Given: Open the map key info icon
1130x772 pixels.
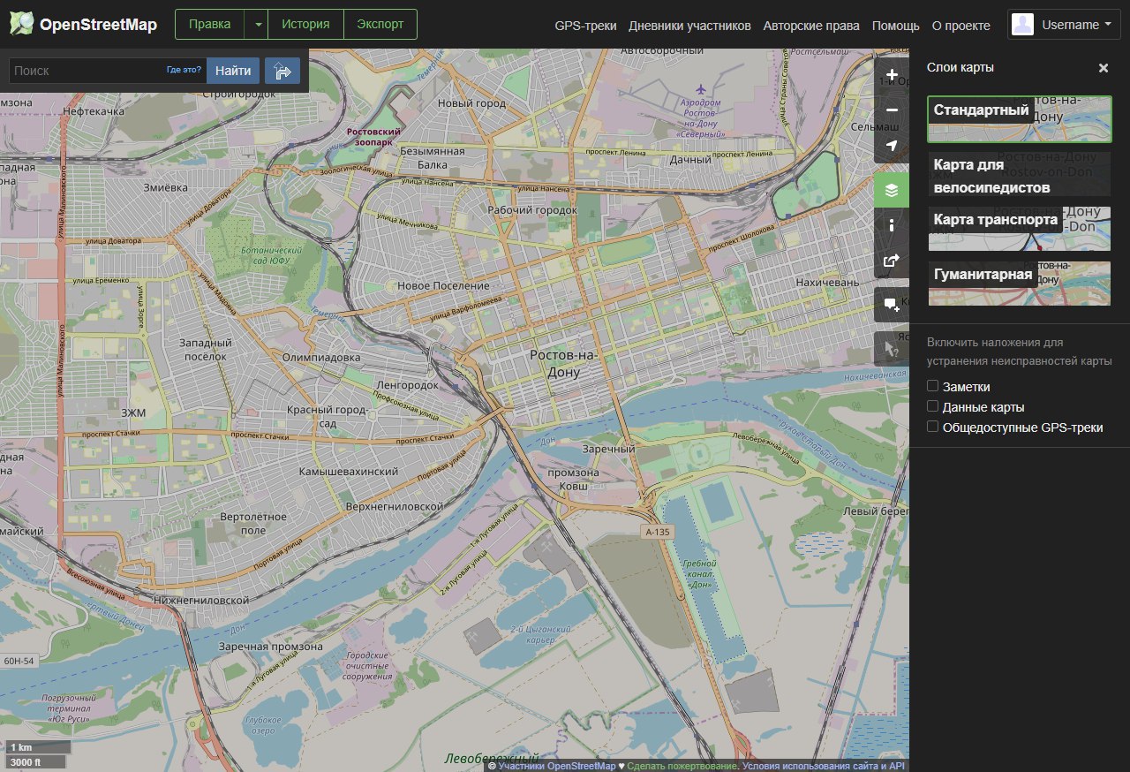Looking at the screenshot, I should (892, 225).
